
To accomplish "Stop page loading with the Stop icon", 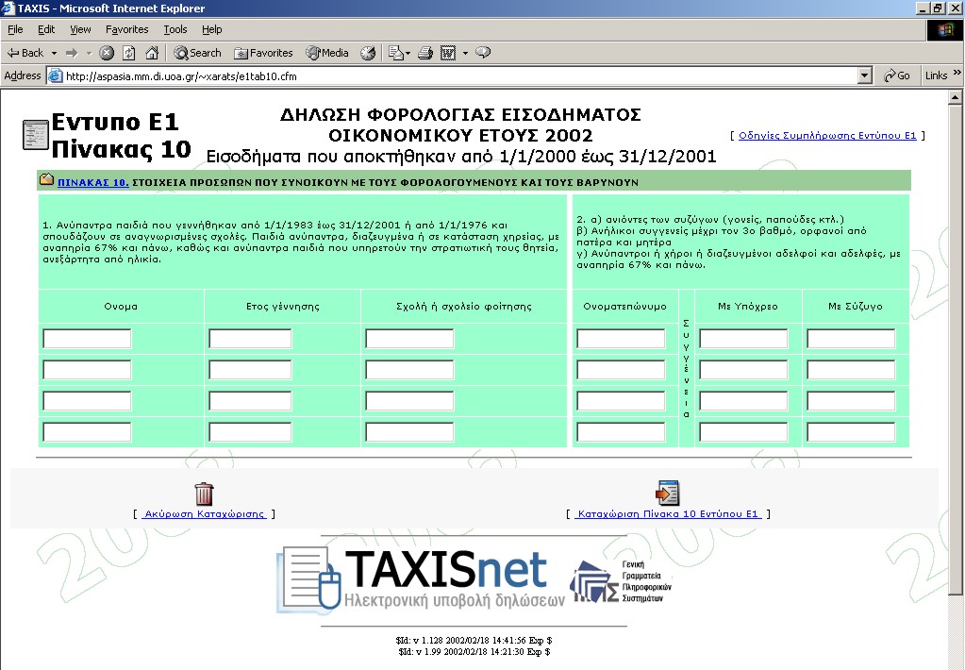I will click(107, 53).
